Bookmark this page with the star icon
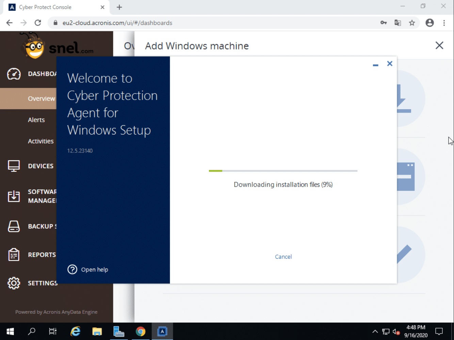Viewport: 454px width, 340px height. pyautogui.click(x=412, y=23)
